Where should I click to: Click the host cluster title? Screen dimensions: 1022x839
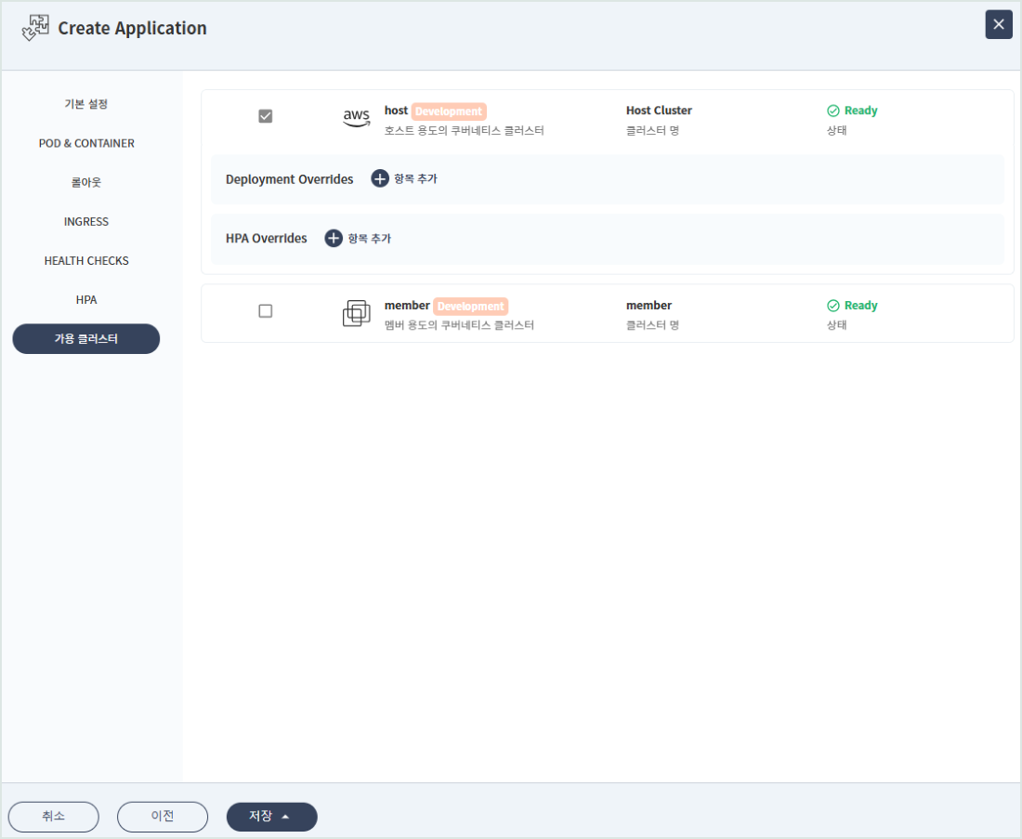(397, 111)
